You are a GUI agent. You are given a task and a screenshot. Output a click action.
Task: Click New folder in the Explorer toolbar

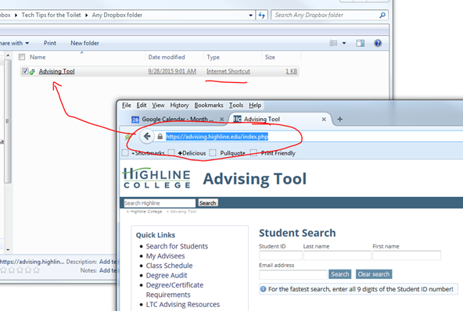click(84, 43)
